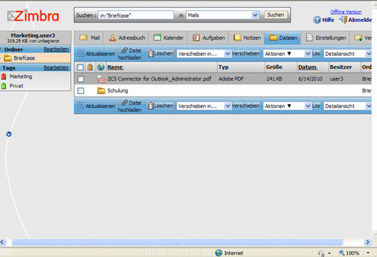
Task: Click the Suchen search button
Action: [276, 15]
